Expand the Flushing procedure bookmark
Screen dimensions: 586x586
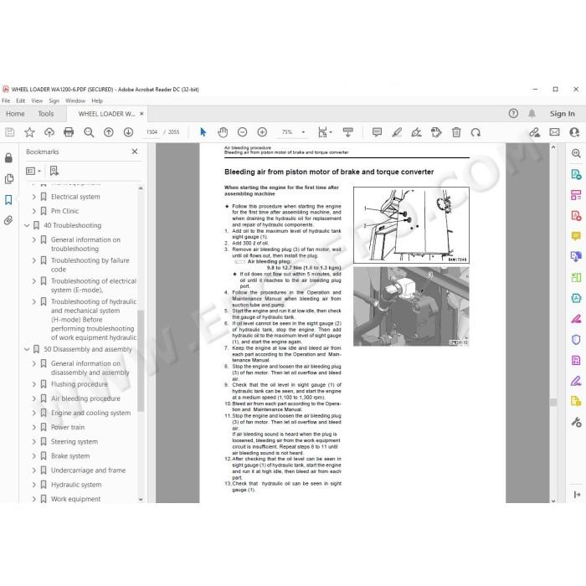pos(34,384)
